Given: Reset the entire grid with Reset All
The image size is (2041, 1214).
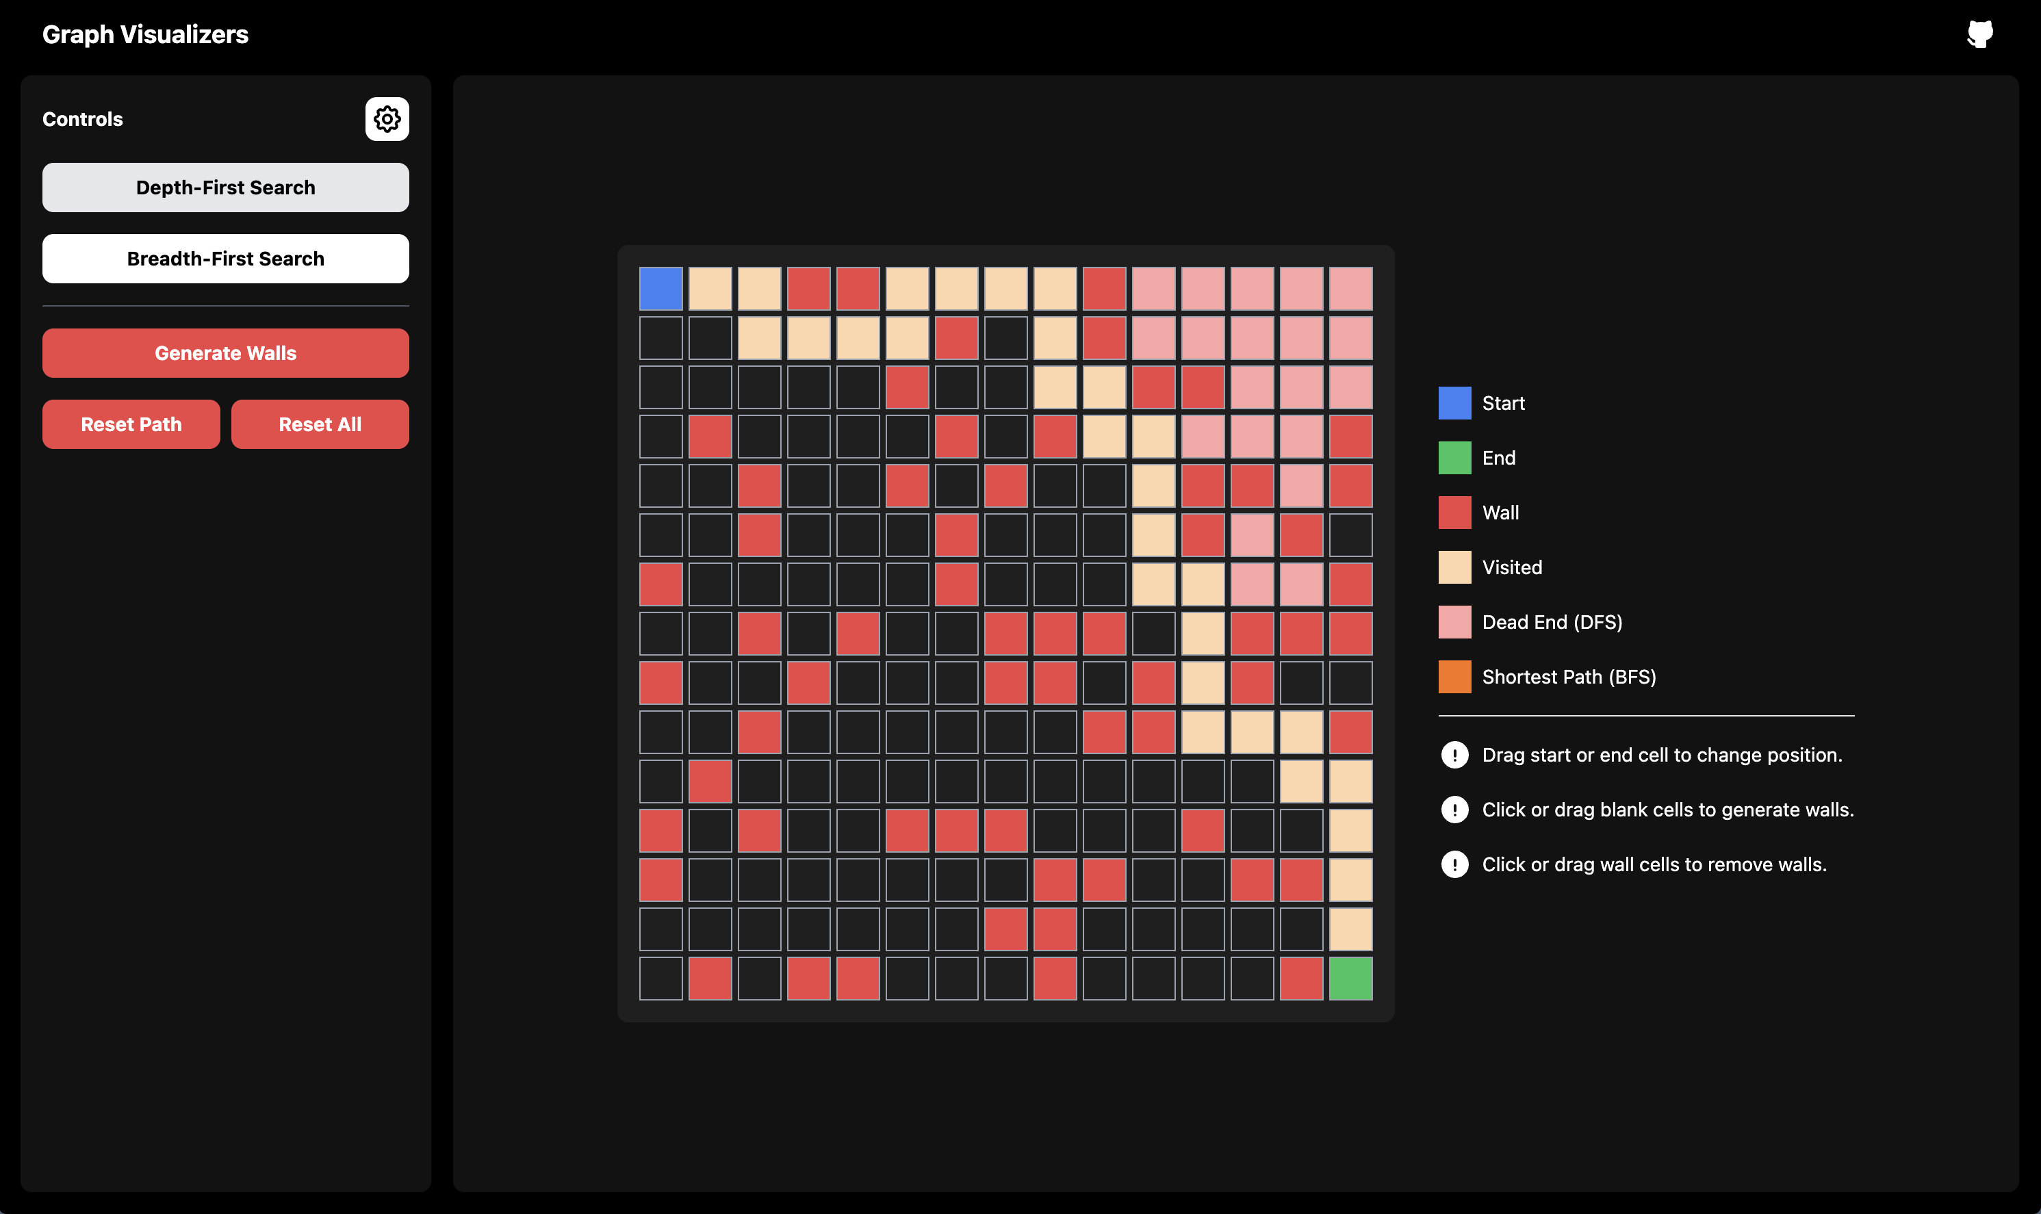Looking at the screenshot, I should coord(320,424).
